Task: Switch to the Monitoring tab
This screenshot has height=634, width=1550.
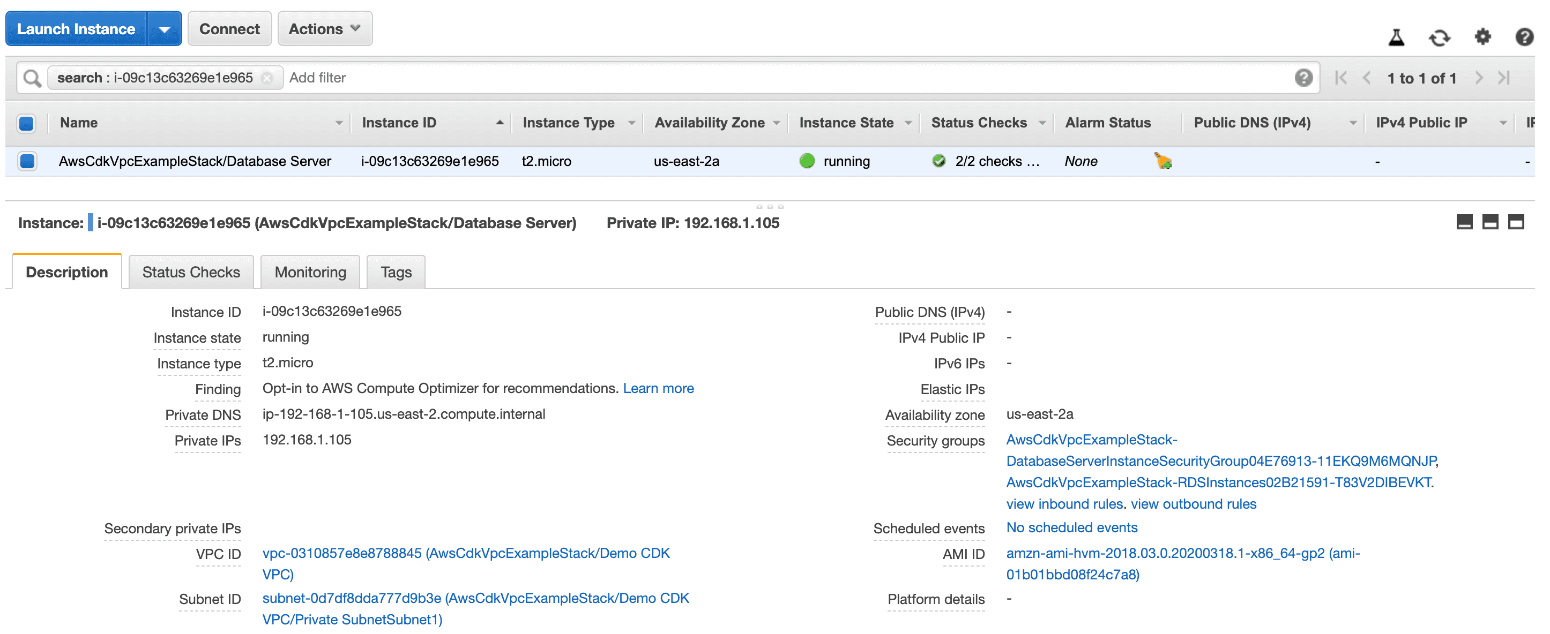Action: (x=310, y=272)
